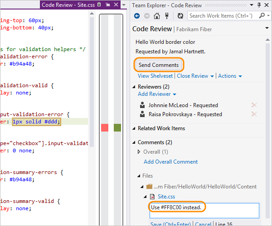Open the search options dropdown arrow
This screenshot has height=226, width=272.
click(x=268, y=15)
